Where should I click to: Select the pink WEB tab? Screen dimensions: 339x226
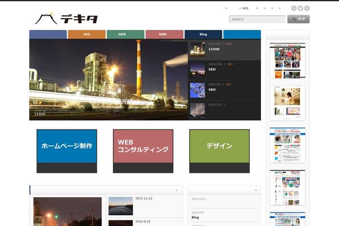pyautogui.click(x=164, y=34)
